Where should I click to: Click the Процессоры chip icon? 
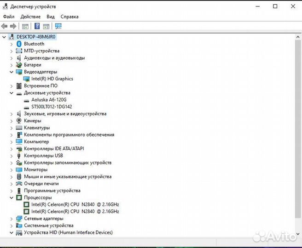click(x=19, y=197)
